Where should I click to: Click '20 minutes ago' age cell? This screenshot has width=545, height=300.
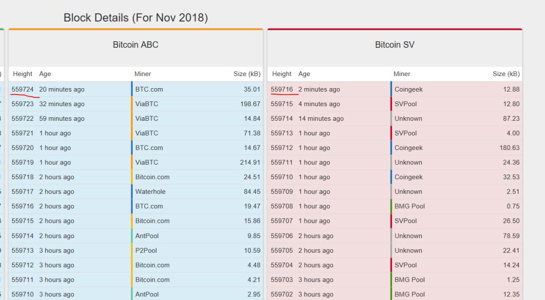62,89
